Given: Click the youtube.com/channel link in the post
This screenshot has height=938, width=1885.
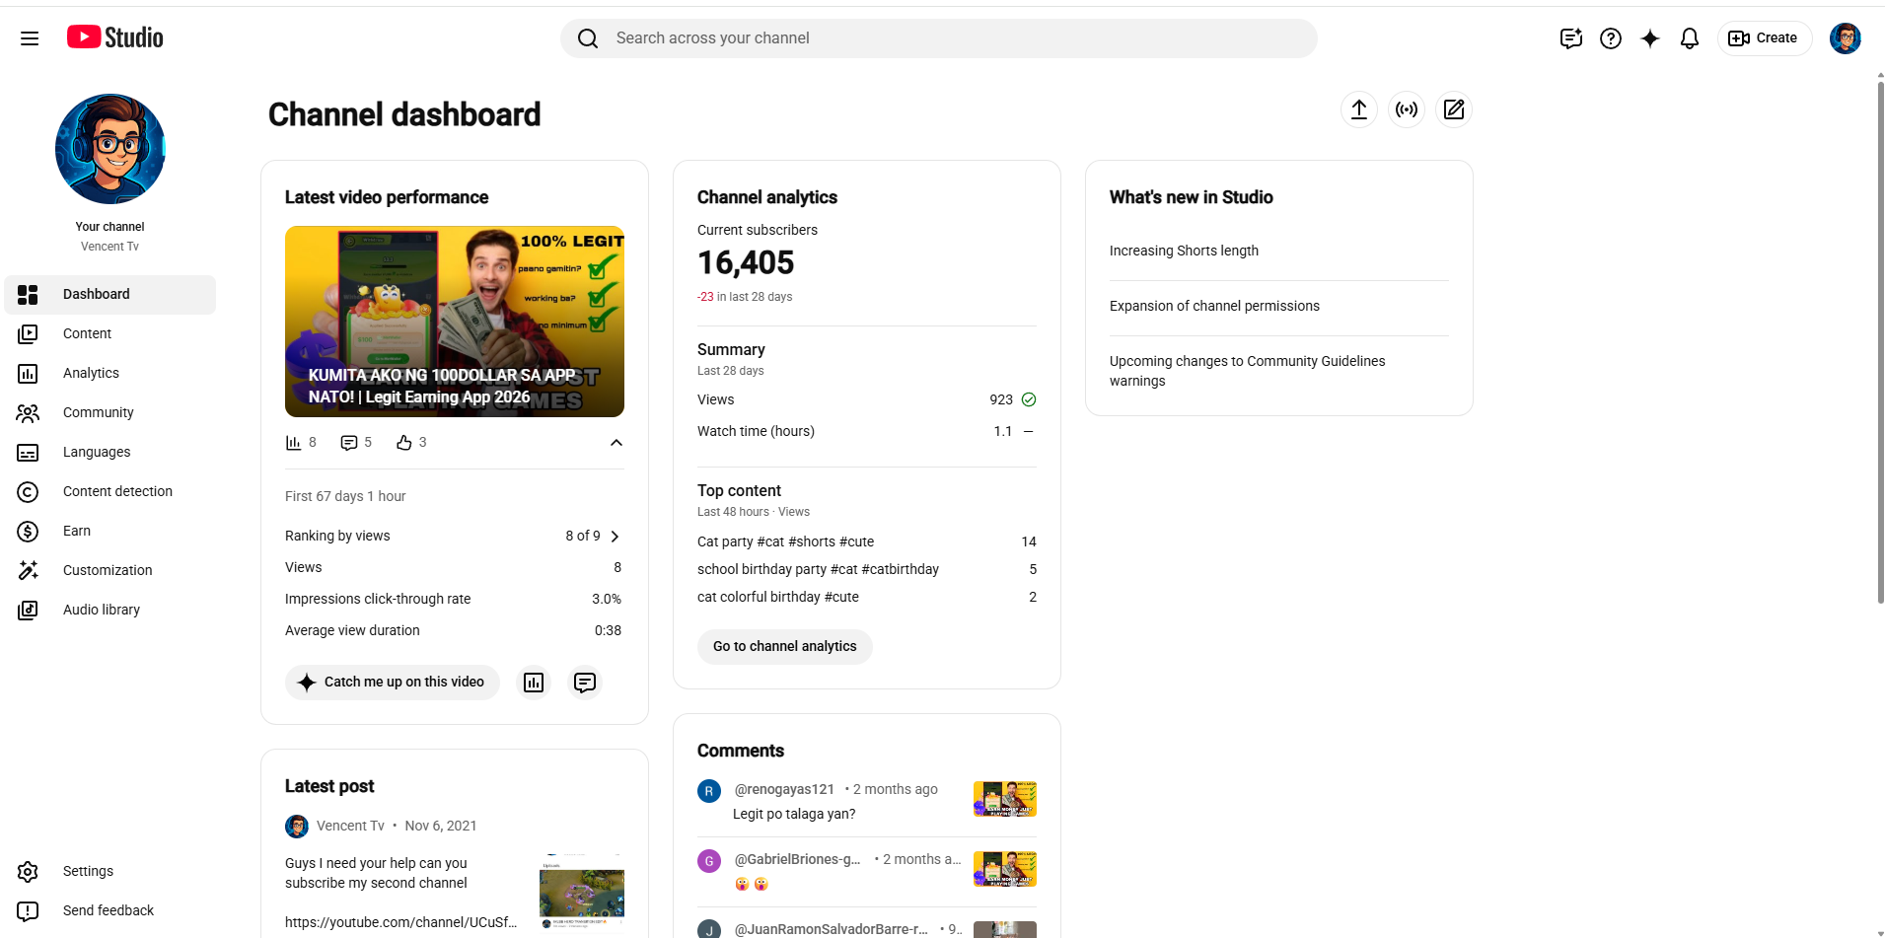Looking at the screenshot, I should tap(400, 922).
